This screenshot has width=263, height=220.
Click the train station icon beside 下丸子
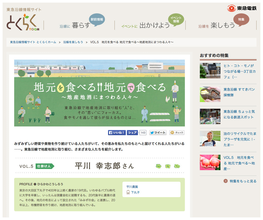click(x=128, y=192)
